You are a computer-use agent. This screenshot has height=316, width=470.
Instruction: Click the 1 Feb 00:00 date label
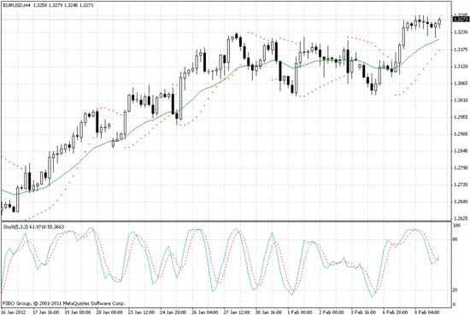click(x=300, y=312)
